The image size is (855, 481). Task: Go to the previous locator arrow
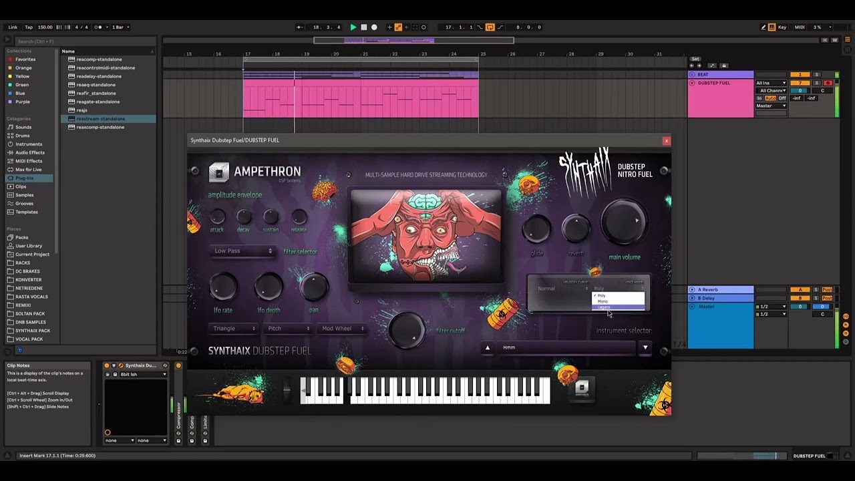[x=693, y=65]
